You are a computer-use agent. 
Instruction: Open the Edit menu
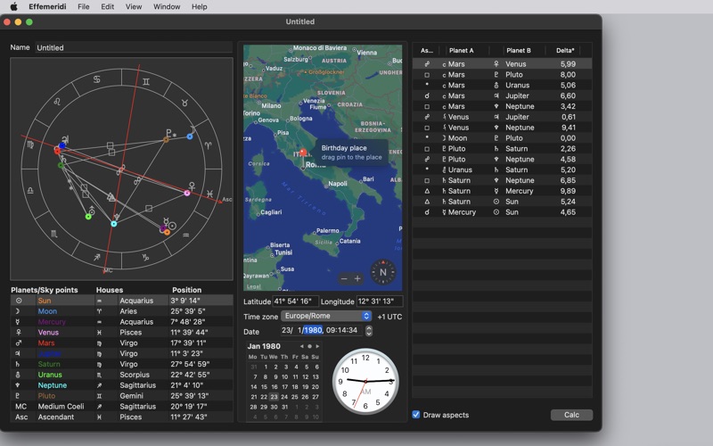(107, 6)
